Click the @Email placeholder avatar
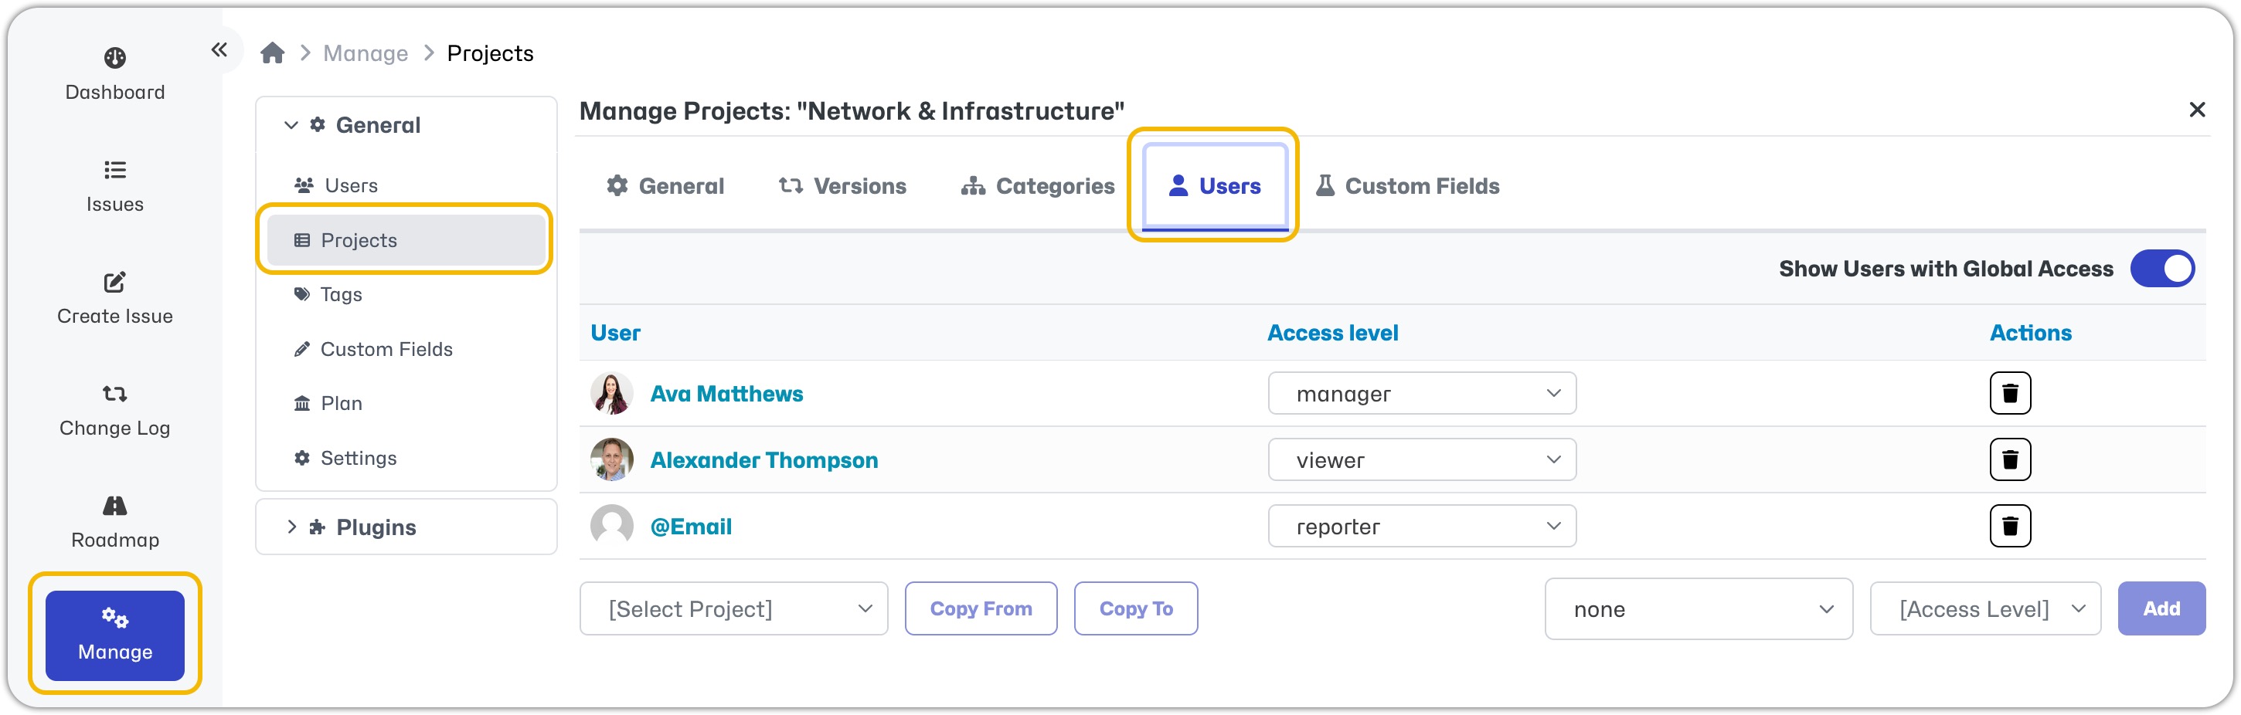 (611, 527)
